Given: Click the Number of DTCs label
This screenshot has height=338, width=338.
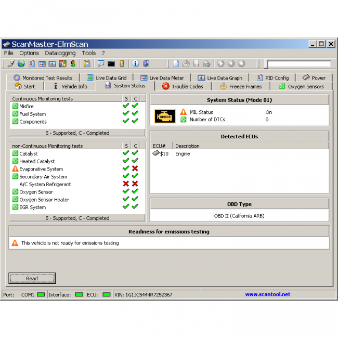Looking at the screenshot, I should pyautogui.click(x=207, y=120).
